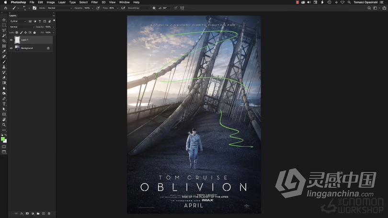Open the Edit Toolbar three-dots button
Screen dimensions: 388x218
[4, 130]
